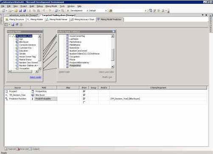
Task: Click the scroll down arrow of the Mining Model list
Action: click(39, 68)
